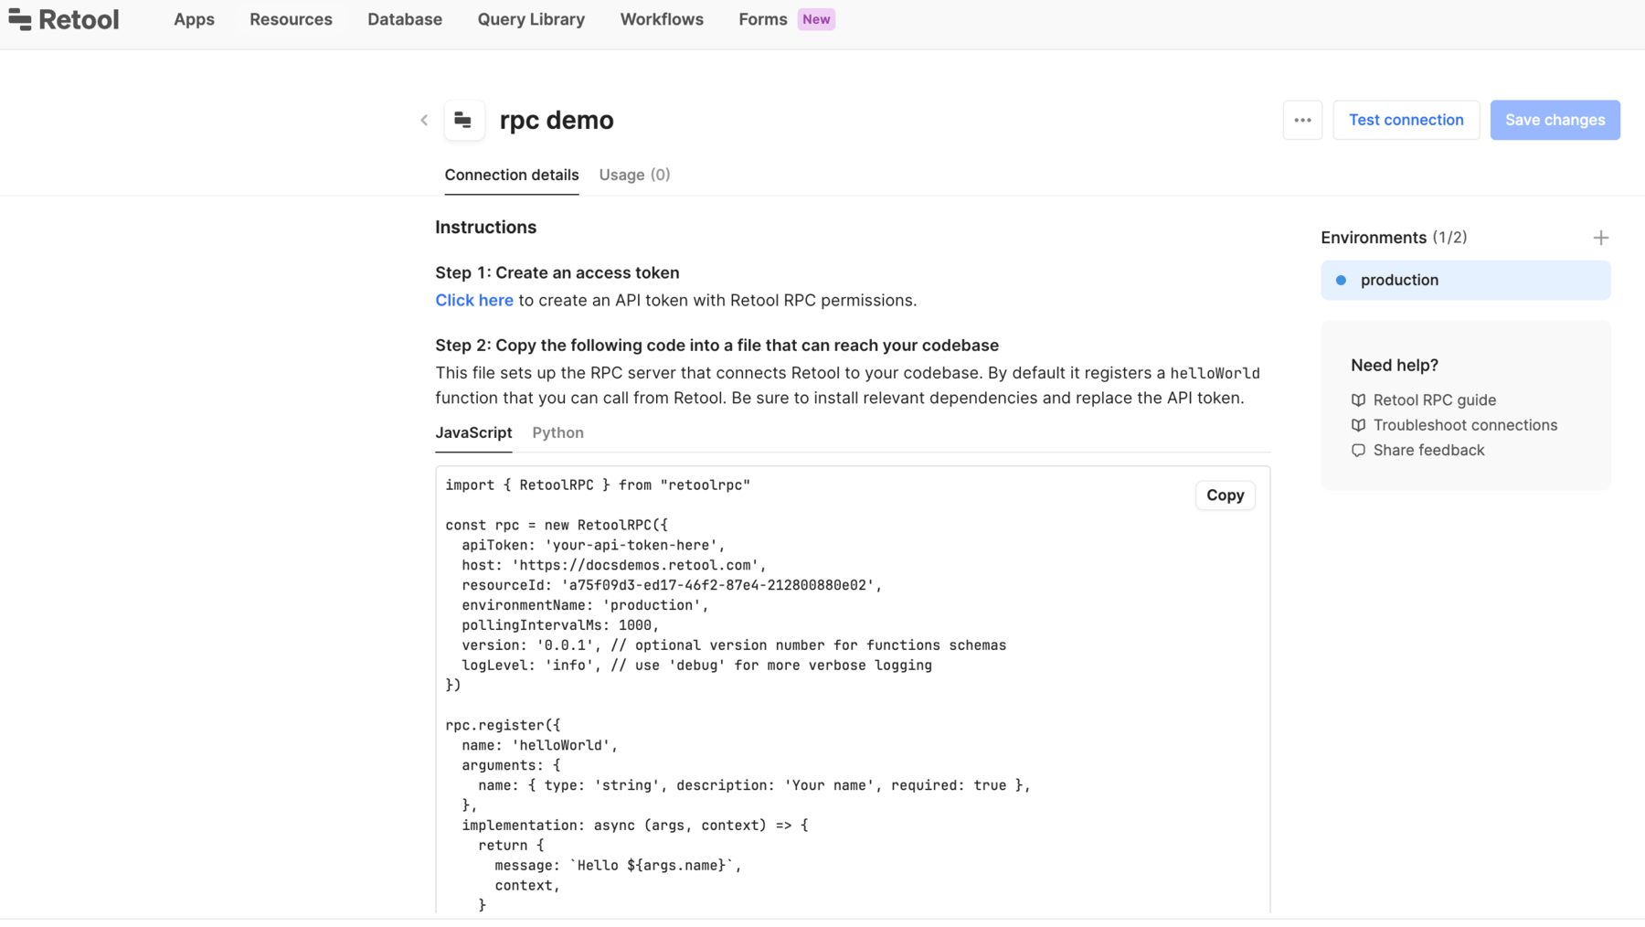1645x927 pixels.
Task: Click the resourceId code line
Action: [x=672, y=586]
